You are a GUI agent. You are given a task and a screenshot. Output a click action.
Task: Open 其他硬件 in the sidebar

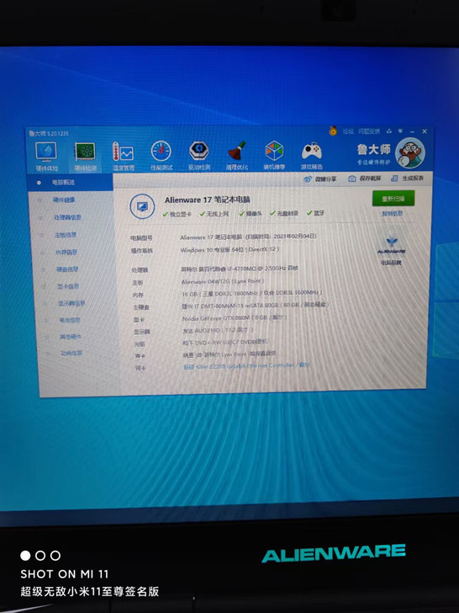point(71,337)
